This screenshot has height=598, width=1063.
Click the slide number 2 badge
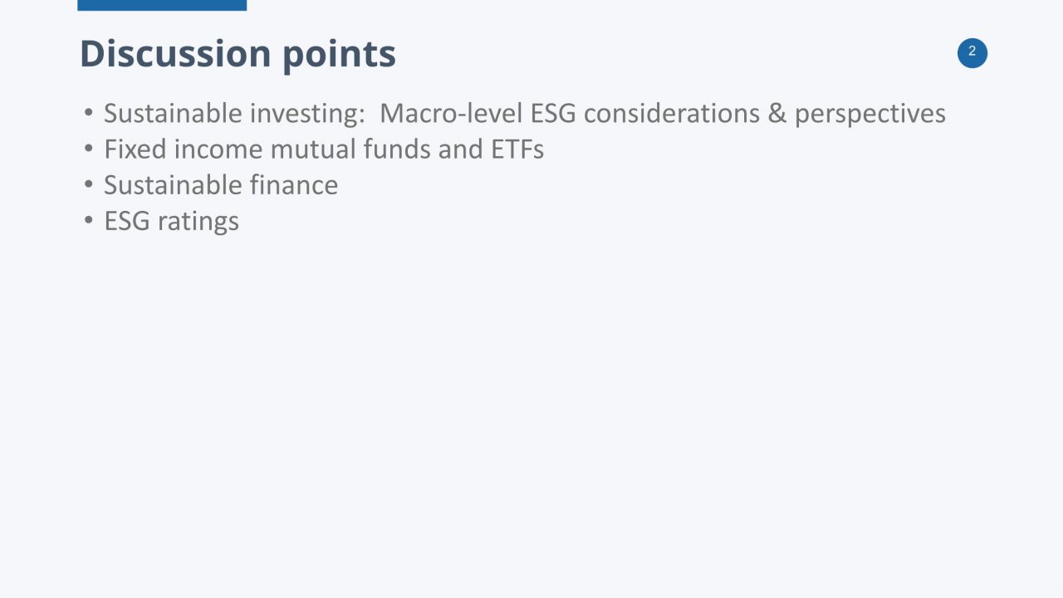(x=972, y=52)
